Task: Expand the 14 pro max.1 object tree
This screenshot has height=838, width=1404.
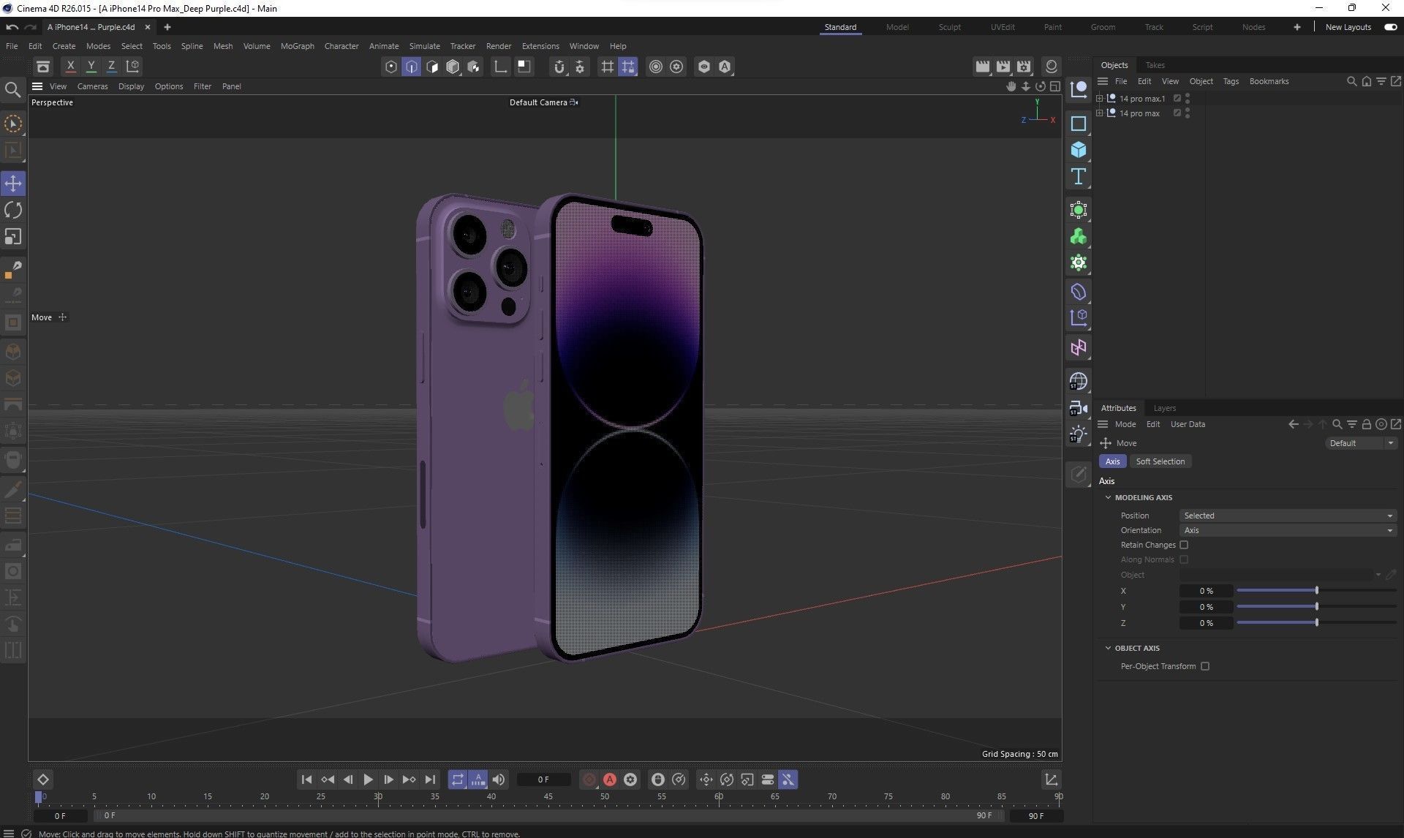Action: tap(1099, 98)
